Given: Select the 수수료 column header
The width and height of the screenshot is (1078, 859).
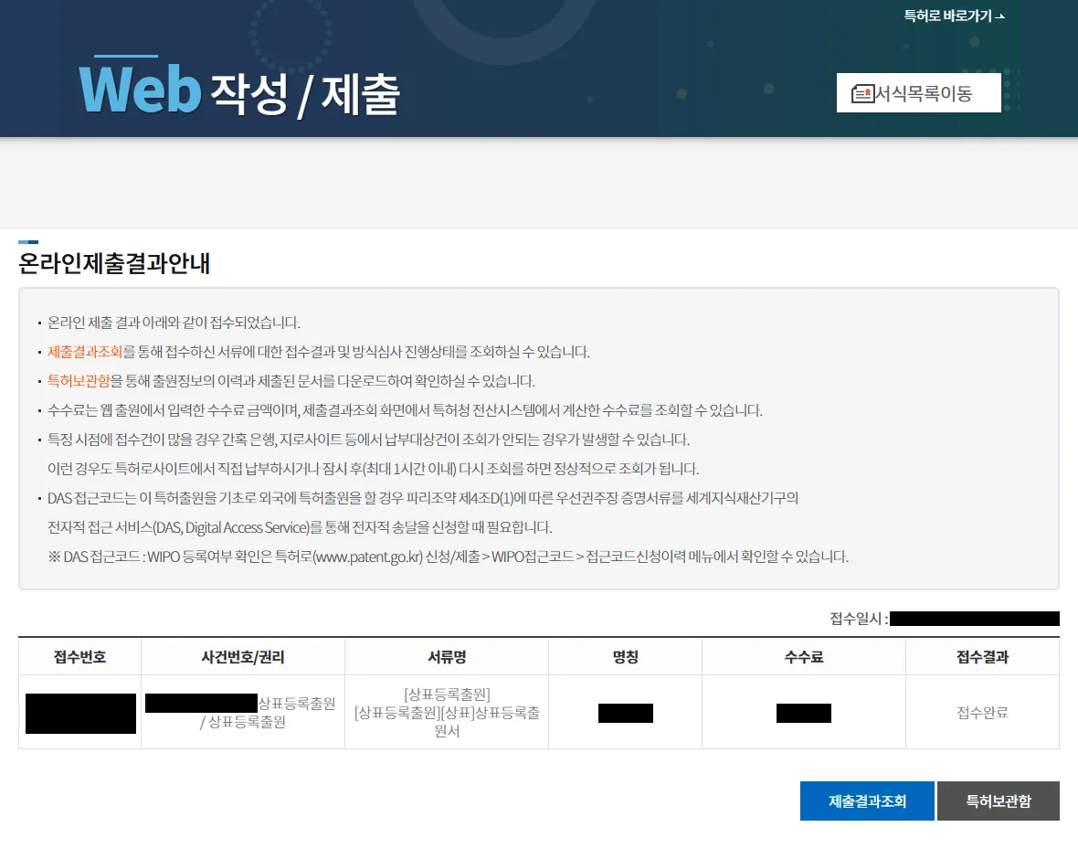Looking at the screenshot, I should click(x=804, y=657).
